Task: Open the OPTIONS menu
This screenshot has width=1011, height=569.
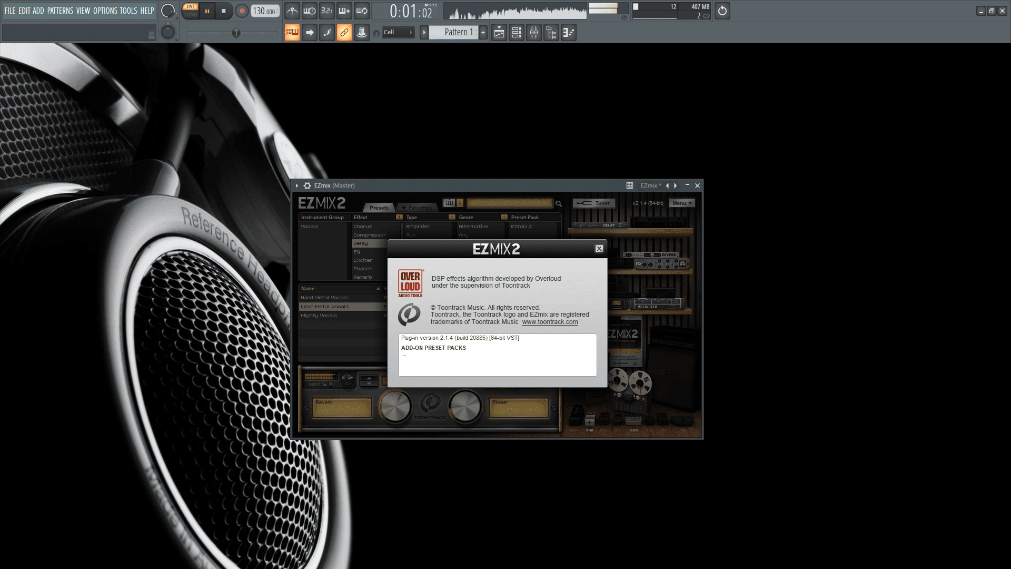Action: (105, 11)
